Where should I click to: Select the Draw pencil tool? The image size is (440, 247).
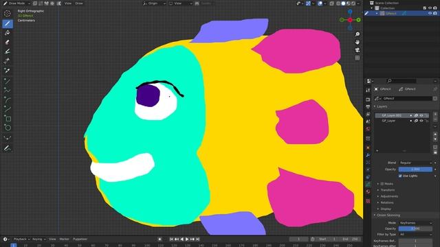tap(8, 23)
